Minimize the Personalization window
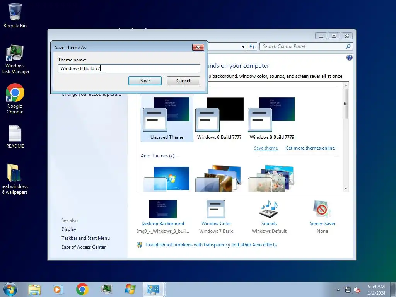Screen dimensions: 396x297 321,36
